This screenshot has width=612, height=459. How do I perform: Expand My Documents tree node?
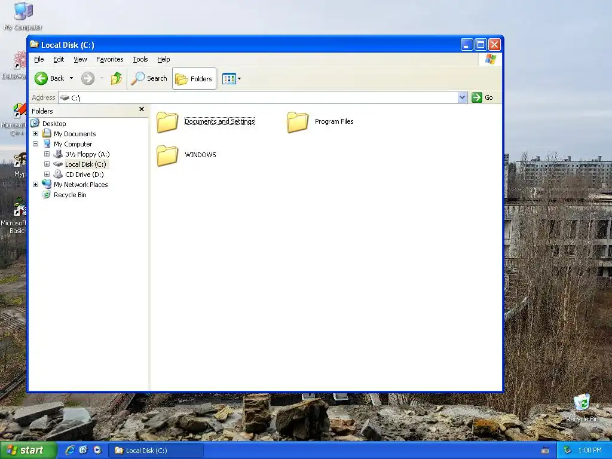click(x=35, y=134)
